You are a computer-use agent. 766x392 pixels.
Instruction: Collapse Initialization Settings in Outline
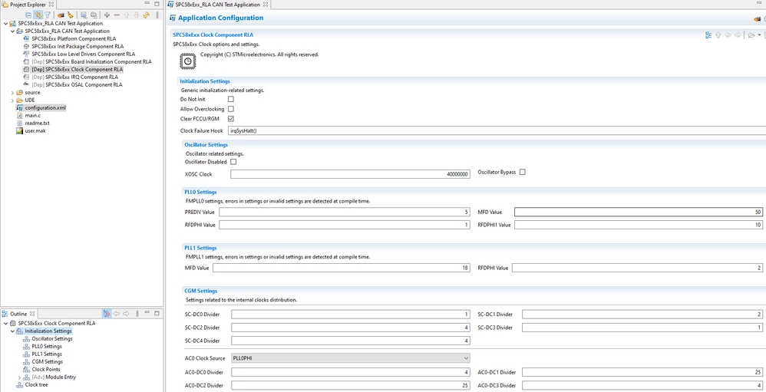click(x=12, y=331)
